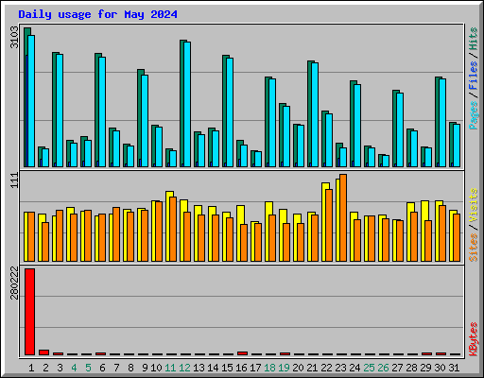Click the green weekend day 5 label
The image size is (484, 378).
click(88, 368)
